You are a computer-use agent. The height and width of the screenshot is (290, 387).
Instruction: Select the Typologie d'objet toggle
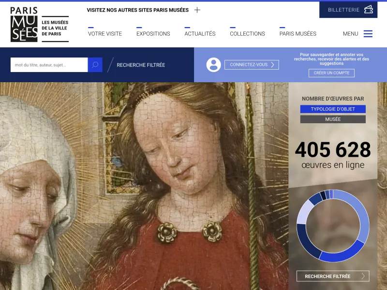333,109
